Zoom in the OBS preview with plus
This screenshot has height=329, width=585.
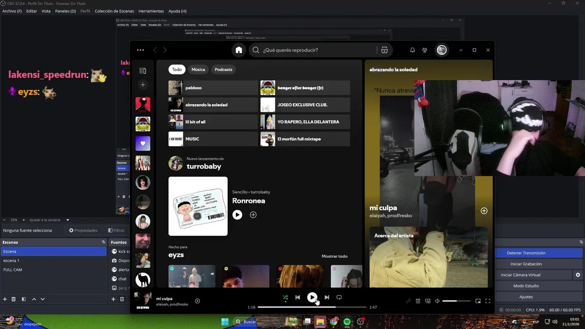(x=24, y=220)
